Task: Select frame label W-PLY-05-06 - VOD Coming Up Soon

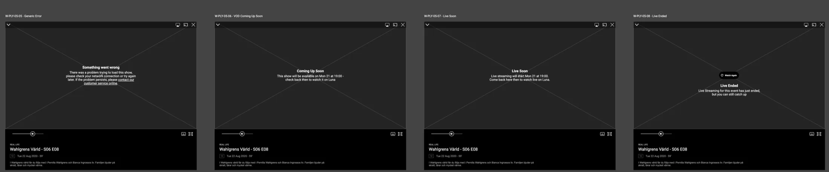Action: point(239,16)
